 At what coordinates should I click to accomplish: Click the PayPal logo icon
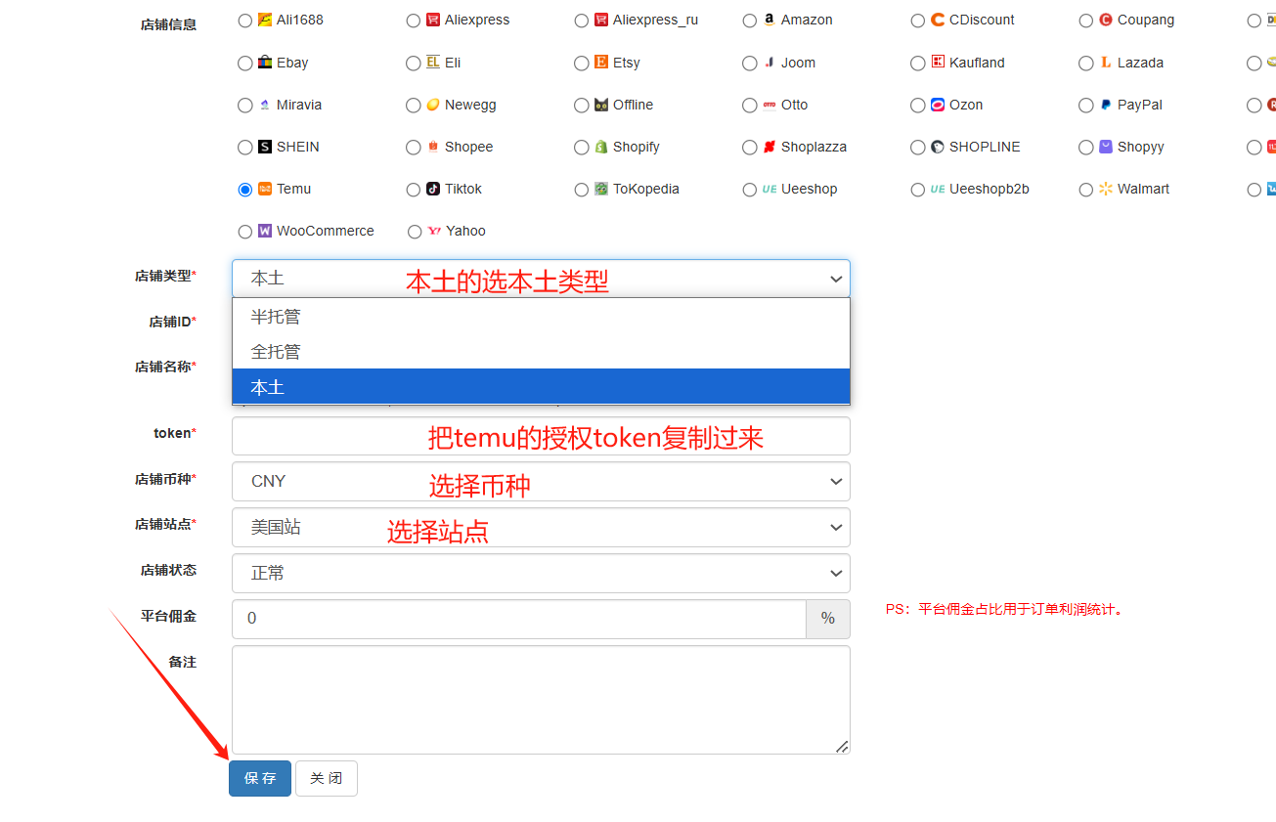click(x=1106, y=105)
